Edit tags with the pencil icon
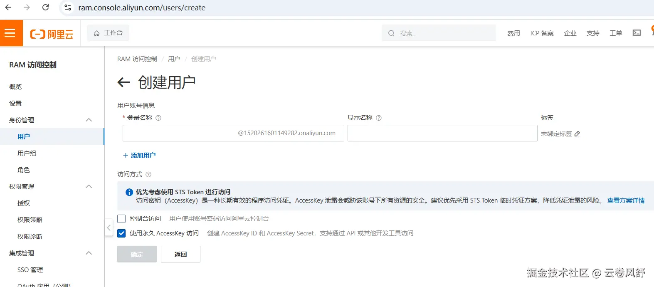Screen dimensions: 654x287 (577, 134)
